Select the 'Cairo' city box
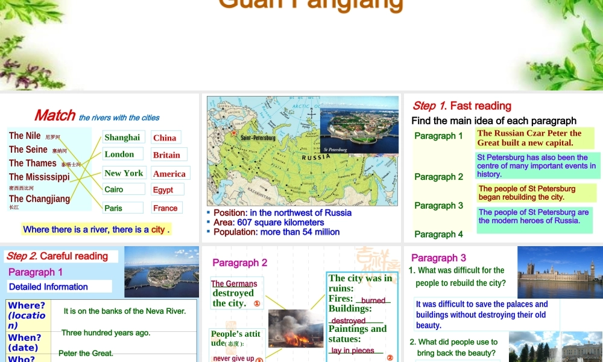 coord(124,189)
